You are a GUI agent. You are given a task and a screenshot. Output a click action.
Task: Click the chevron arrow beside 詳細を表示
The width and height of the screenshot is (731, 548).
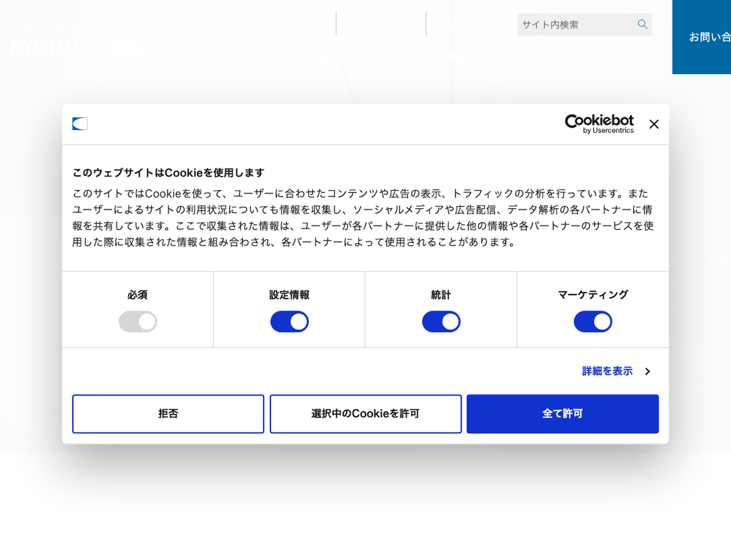[x=648, y=371]
